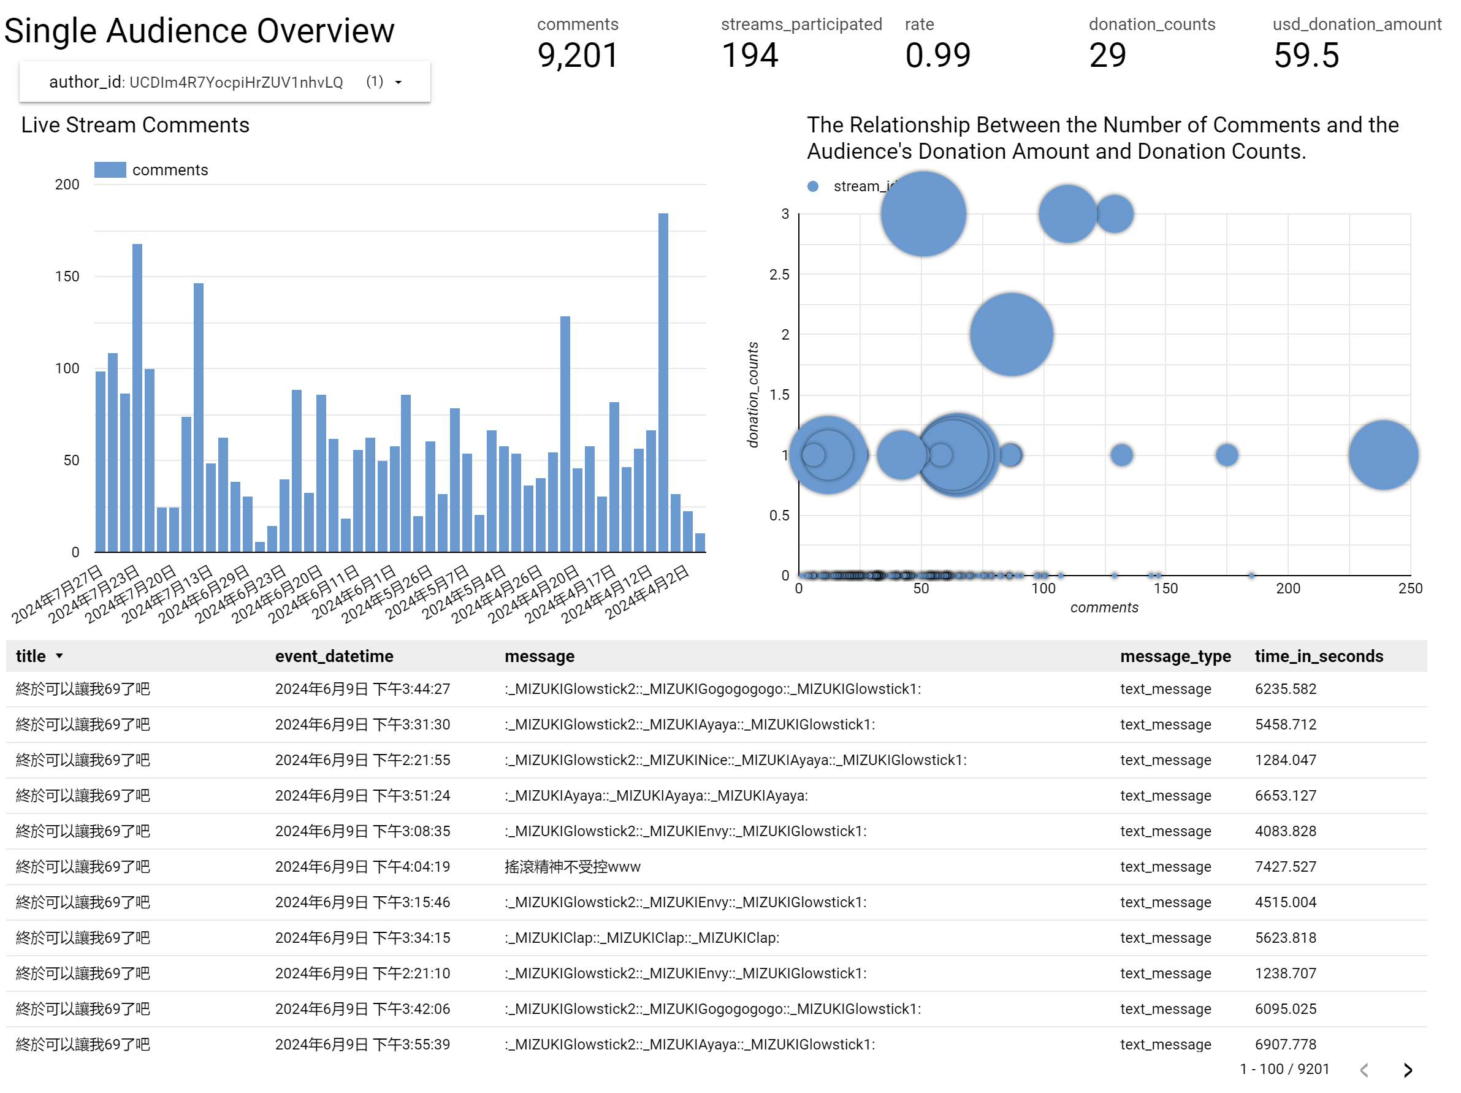Sort table by message column header
This screenshot has width=1461, height=1093.
click(x=539, y=656)
